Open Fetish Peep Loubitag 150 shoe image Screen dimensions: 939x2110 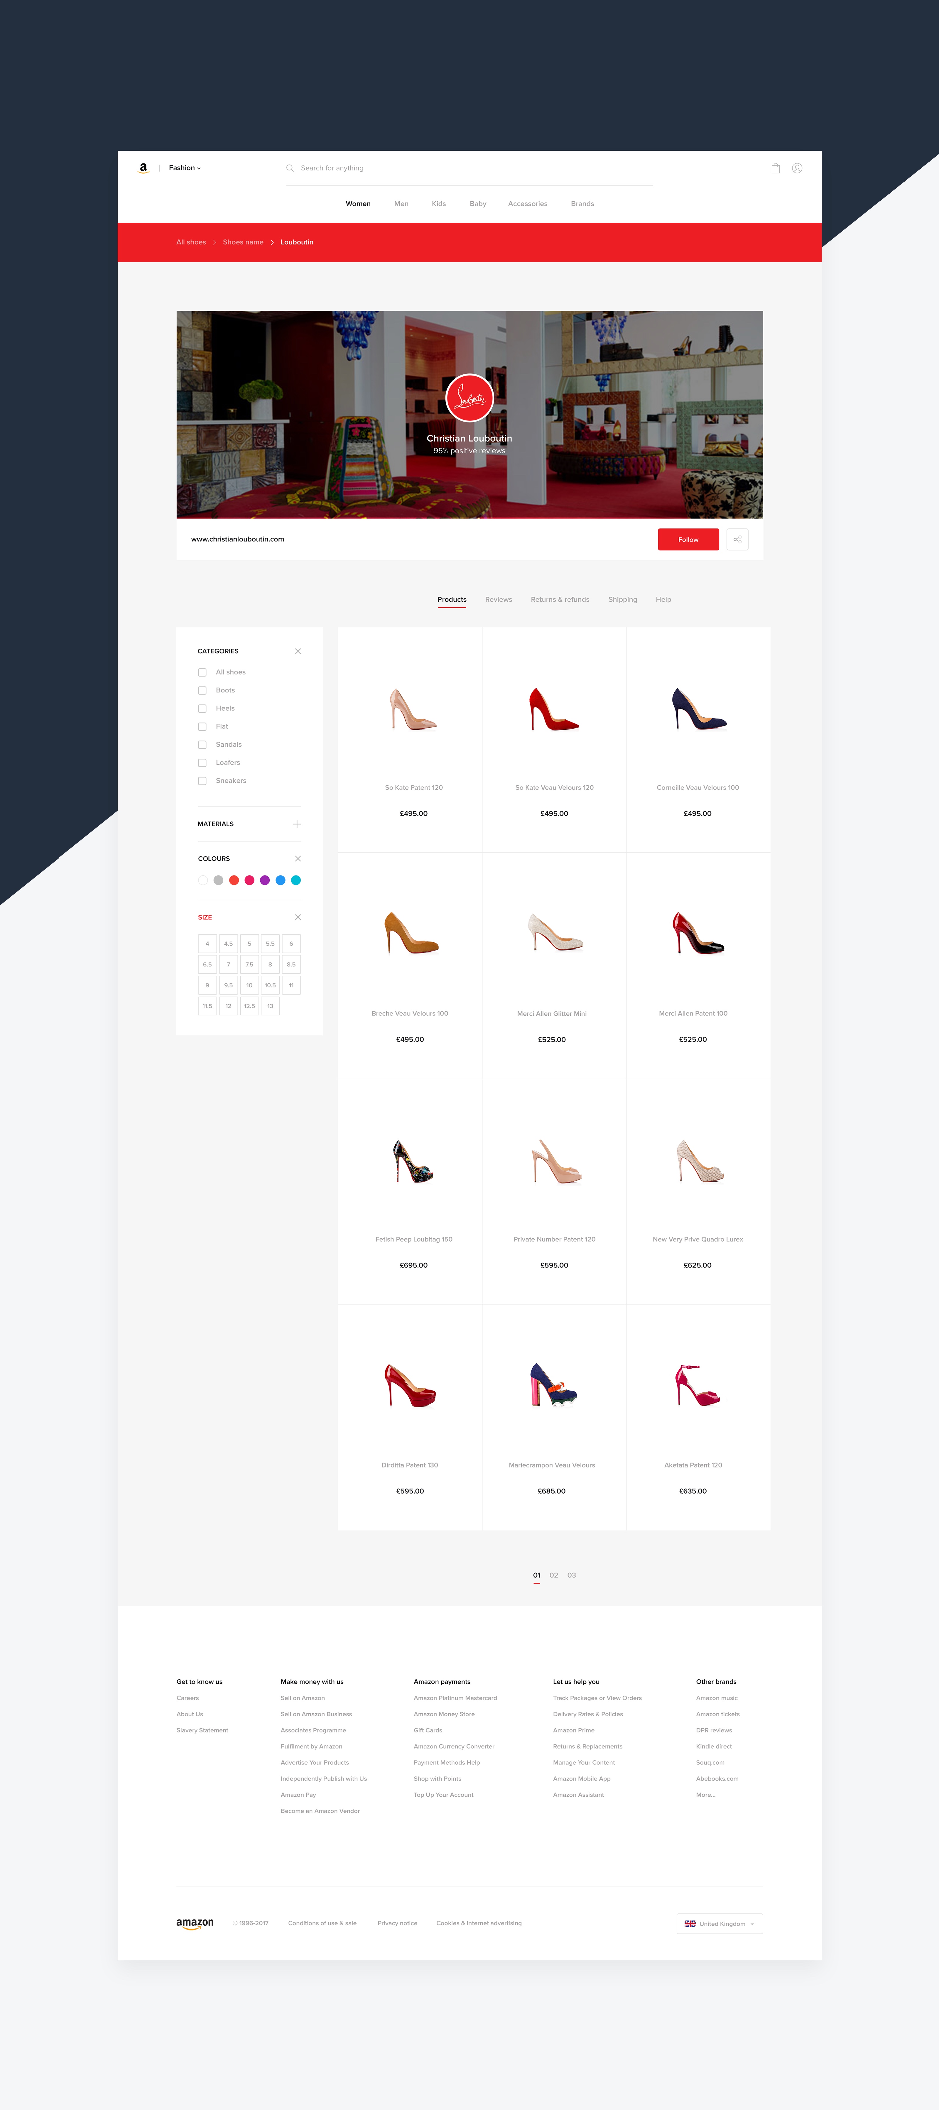(x=414, y=1161)
